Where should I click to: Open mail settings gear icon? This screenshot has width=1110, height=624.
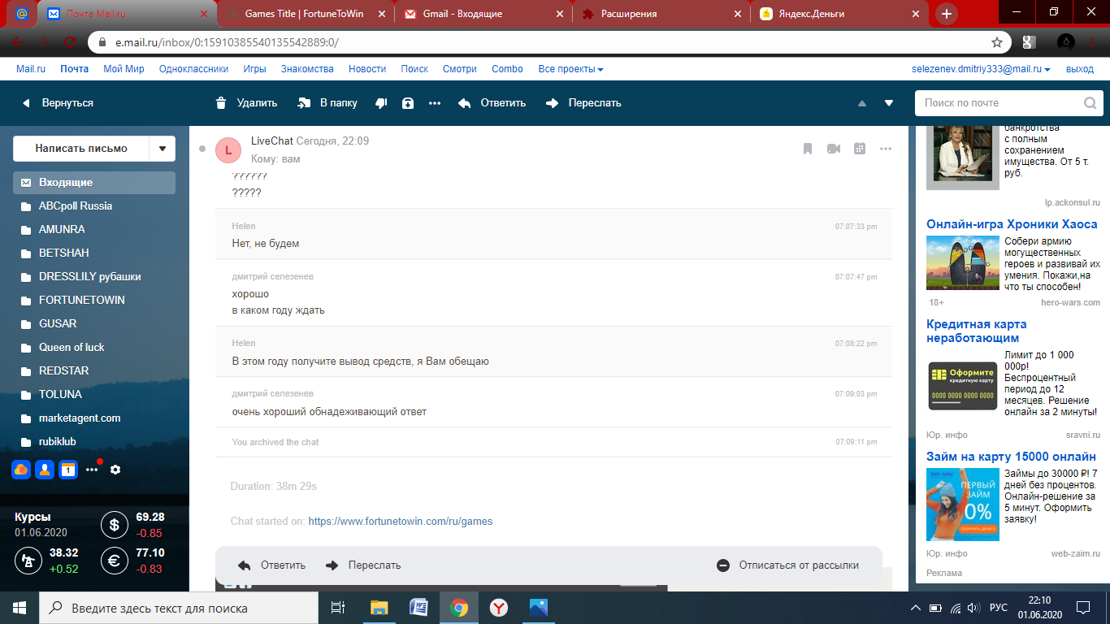(x=115, y=470)
